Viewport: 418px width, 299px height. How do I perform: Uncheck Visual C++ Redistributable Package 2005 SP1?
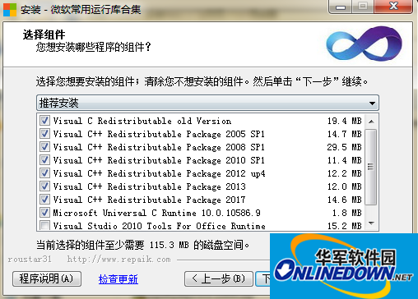(44, 134)
